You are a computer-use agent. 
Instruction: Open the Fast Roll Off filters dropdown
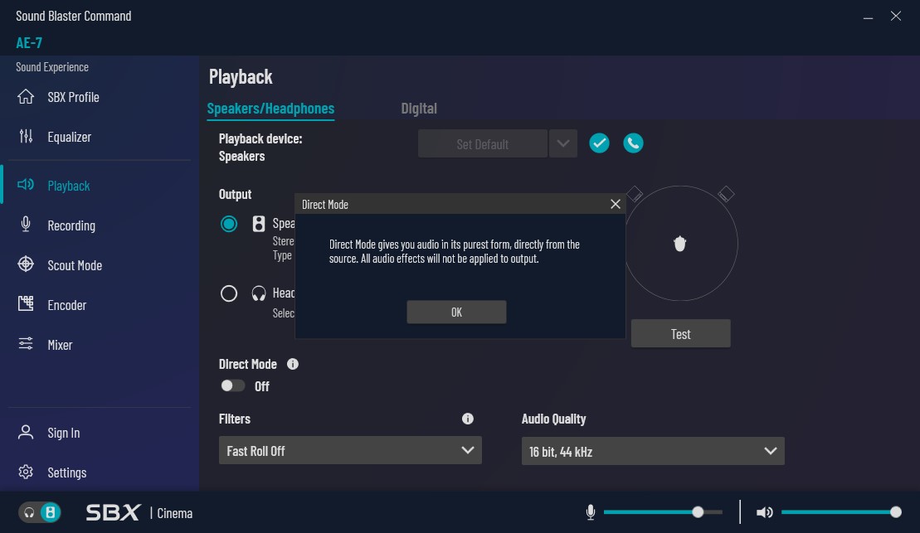pos(350,450)
